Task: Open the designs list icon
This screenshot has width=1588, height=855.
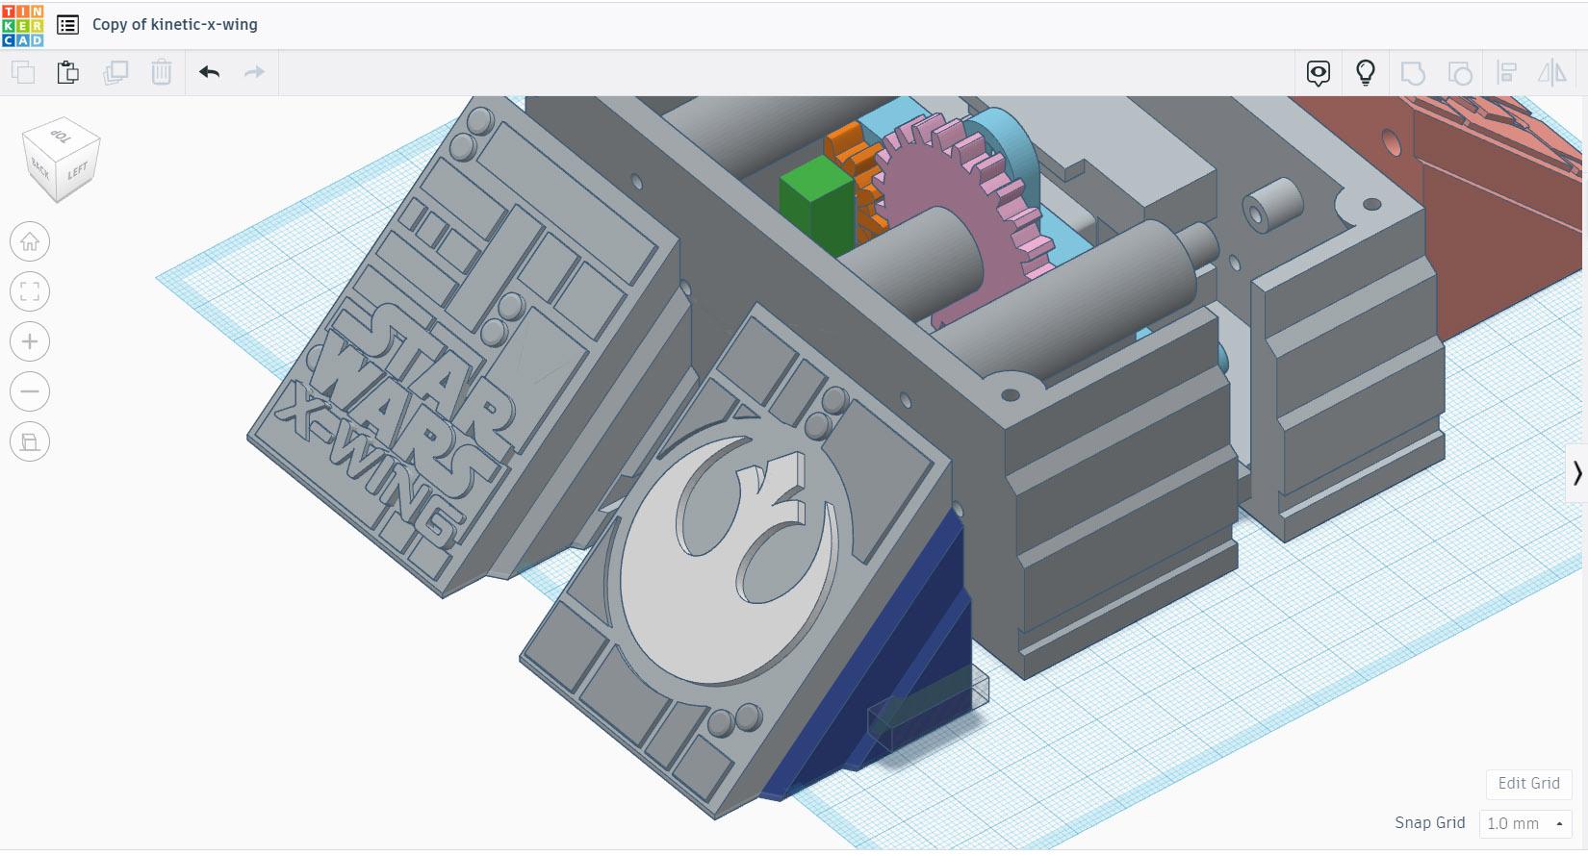Action: click(67, 25)
